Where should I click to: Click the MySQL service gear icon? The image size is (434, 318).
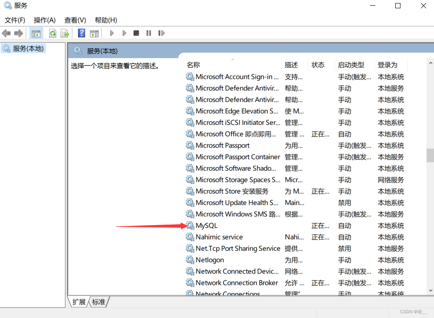190,226
